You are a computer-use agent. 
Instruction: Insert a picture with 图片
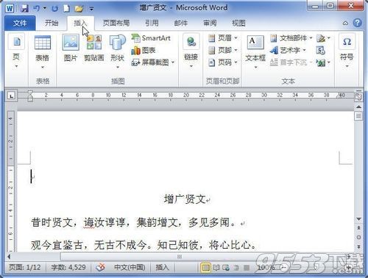[x=71, y=48]
